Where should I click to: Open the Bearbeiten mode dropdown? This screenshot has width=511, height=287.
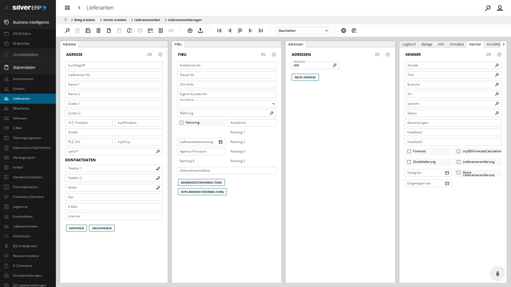pos(302,31)
